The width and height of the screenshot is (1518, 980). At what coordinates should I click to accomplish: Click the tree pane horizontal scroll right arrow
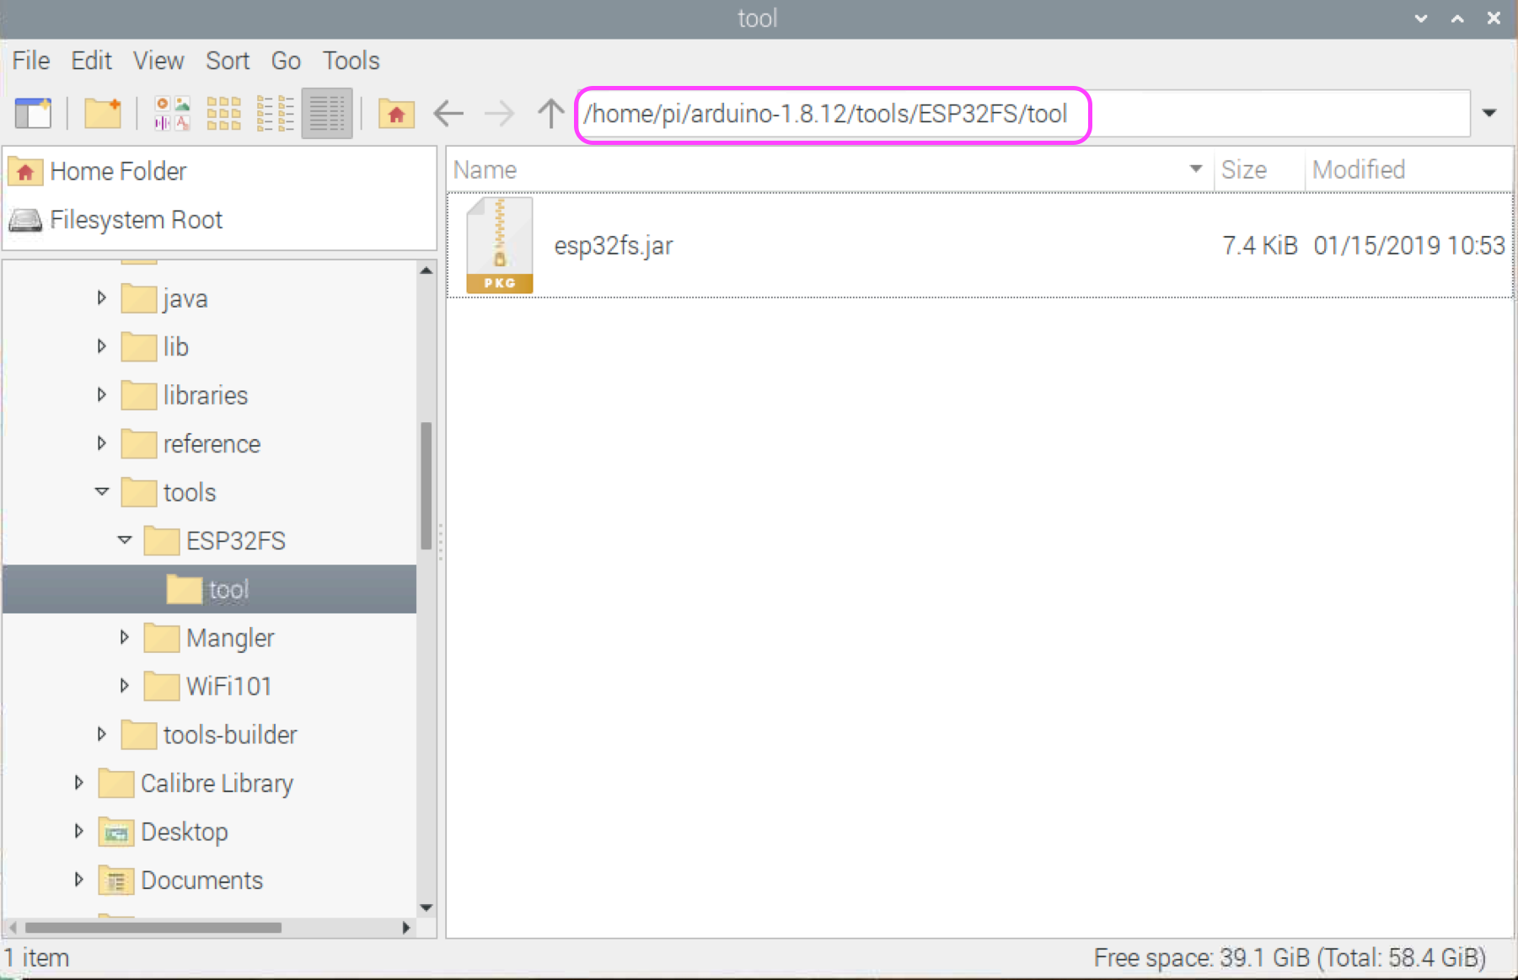[406, 928]
